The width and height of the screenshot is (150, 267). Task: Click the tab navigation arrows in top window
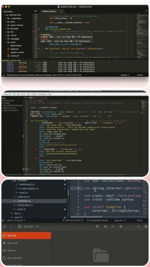click(x=35, y=11)
